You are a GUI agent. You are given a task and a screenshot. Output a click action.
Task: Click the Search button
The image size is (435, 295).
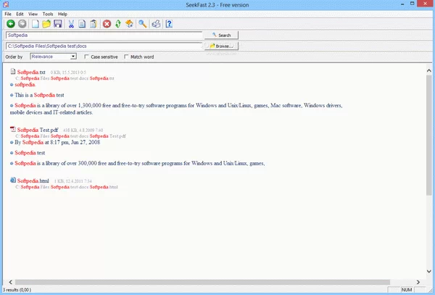221,36
